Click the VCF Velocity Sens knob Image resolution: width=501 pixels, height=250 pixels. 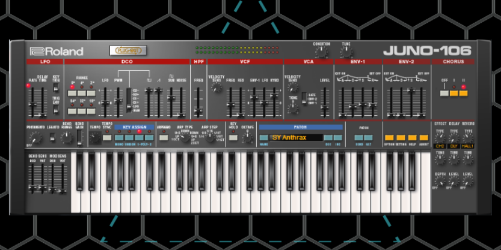click(x=217, y=88)
